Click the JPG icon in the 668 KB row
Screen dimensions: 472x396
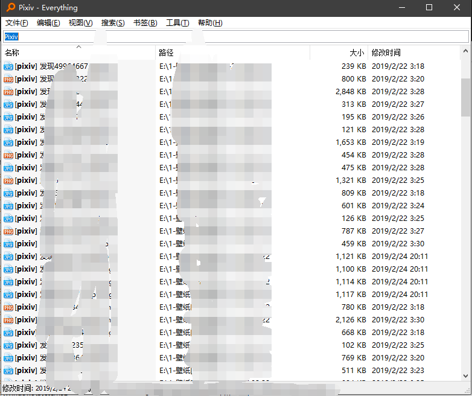pos(8,333)
